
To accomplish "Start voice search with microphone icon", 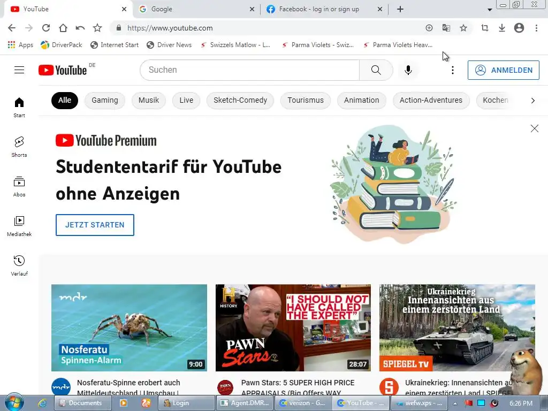I will point(408,70).
